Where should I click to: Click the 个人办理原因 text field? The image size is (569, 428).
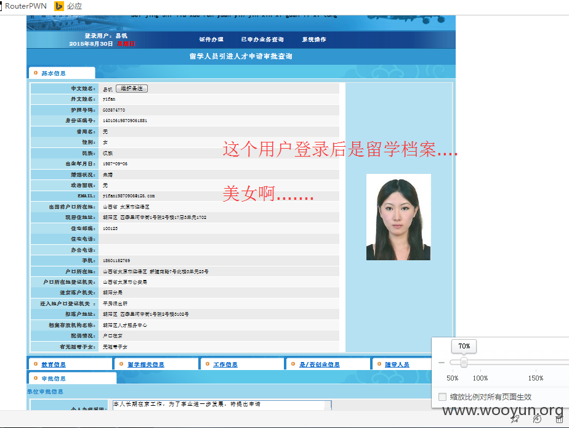[222, 405]
